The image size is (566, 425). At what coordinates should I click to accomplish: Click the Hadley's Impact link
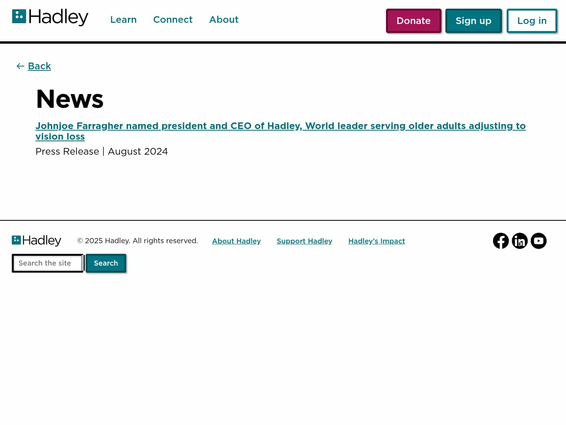pyautogui.click(x=377, y=241)
